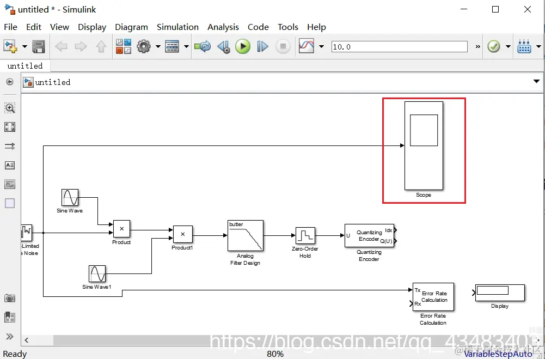Select the Zero-Order Hold block
This screenshot has width=545, height=359.
pyautogui.click(x=305, y=235)
